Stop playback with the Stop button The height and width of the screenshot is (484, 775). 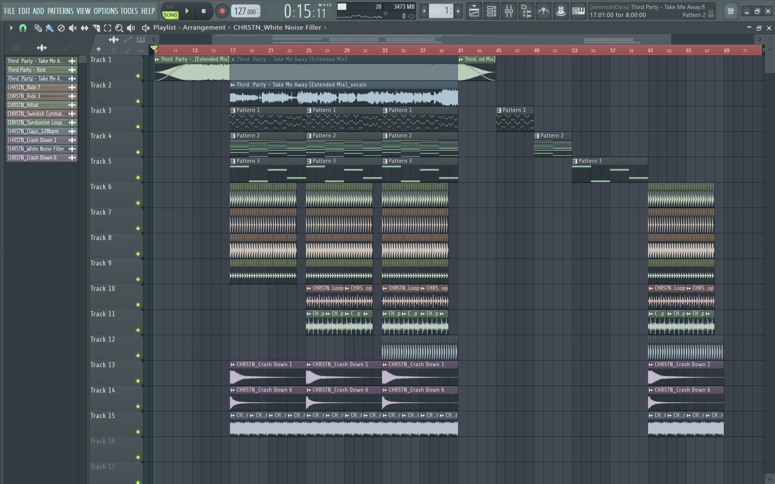(204, 11)
